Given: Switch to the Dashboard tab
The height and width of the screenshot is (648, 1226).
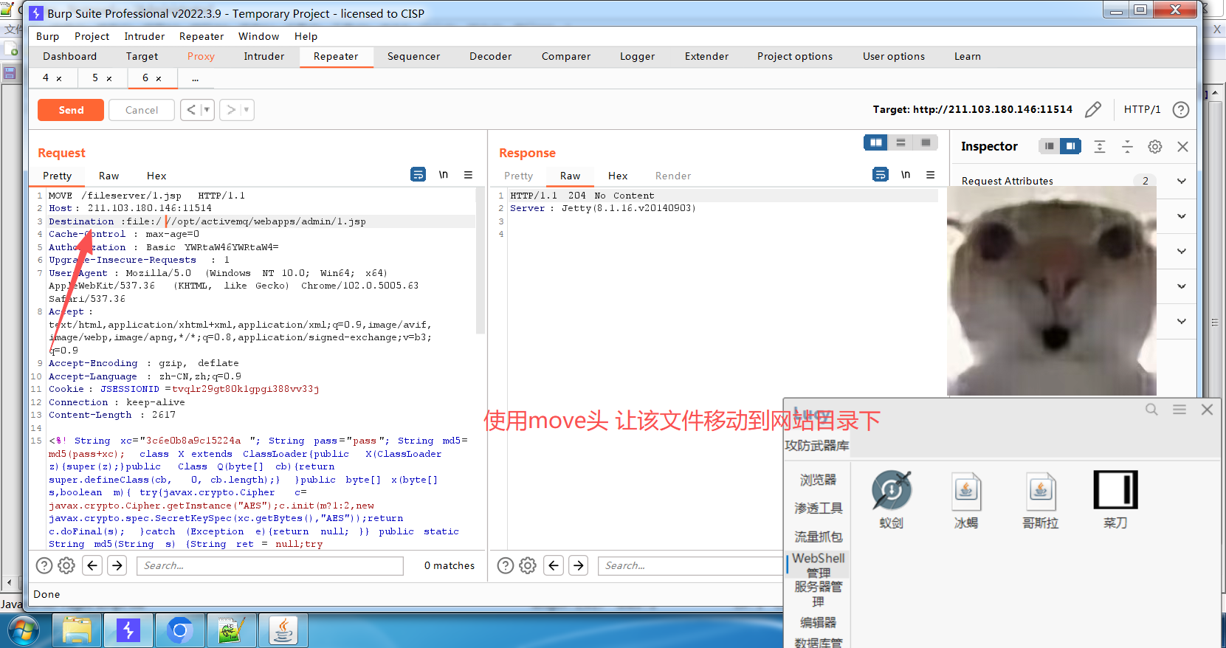Looking at the screenshot, I should click(69, 56).
